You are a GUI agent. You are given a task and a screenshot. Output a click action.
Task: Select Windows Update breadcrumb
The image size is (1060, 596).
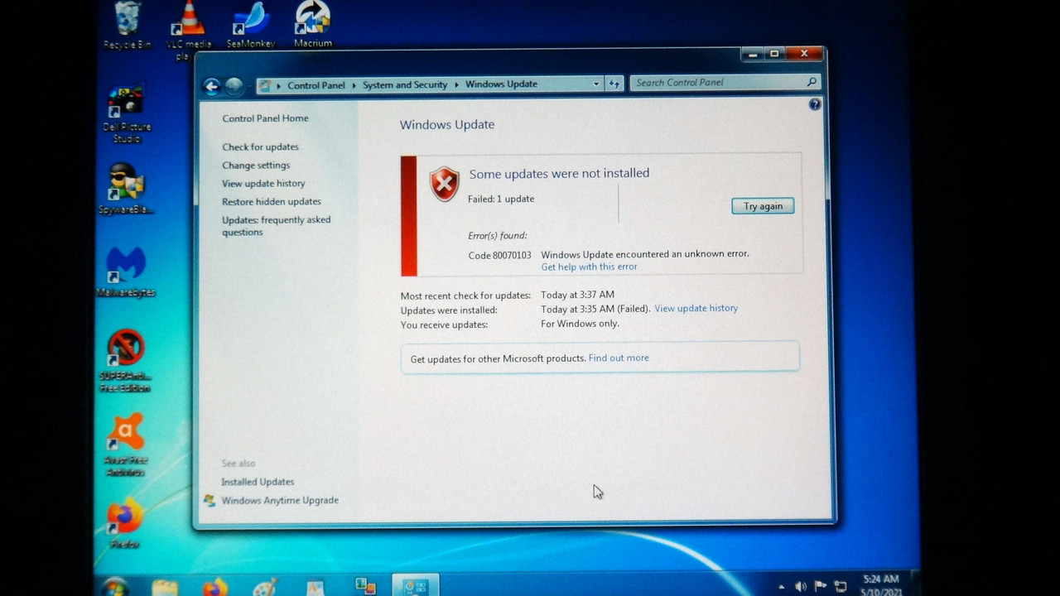point(501,84)
